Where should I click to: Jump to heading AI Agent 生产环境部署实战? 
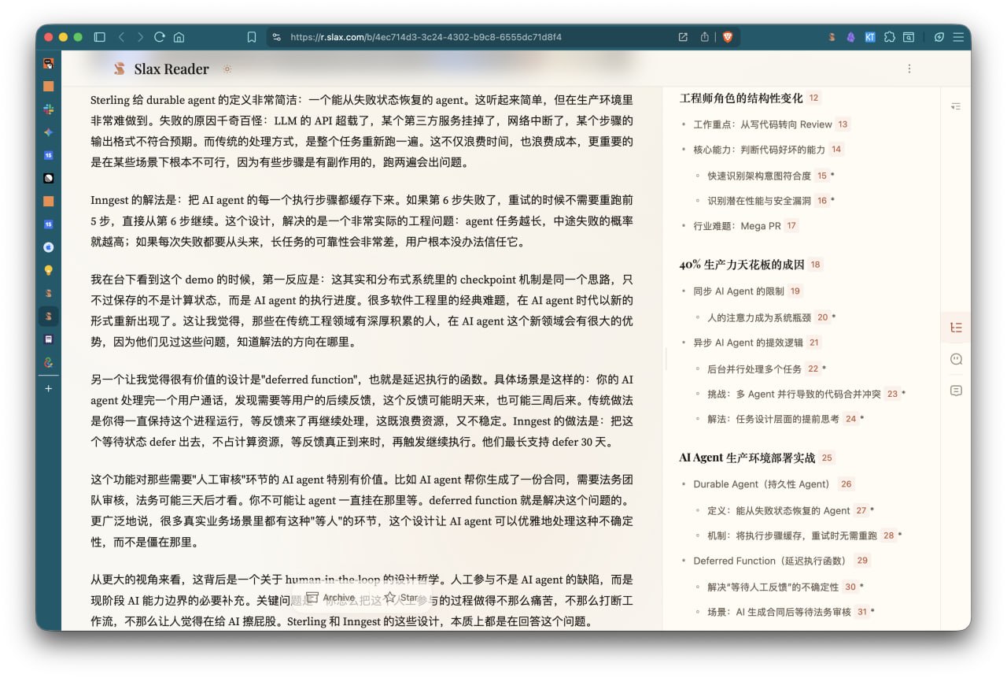(747, 458)
